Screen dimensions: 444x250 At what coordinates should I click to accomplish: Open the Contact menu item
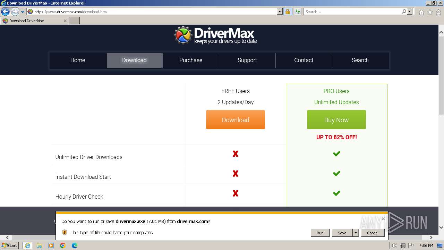click(x=304, y=60)
